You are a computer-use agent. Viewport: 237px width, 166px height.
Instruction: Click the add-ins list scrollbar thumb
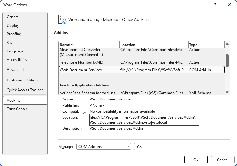pyautogui.click(x=227, y=61)
